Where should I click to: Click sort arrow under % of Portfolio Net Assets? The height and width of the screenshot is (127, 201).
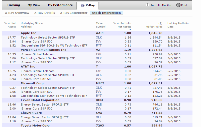tap(130, 29)
